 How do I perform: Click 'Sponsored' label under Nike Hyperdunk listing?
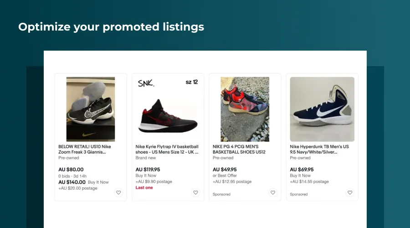pos(298,194)
